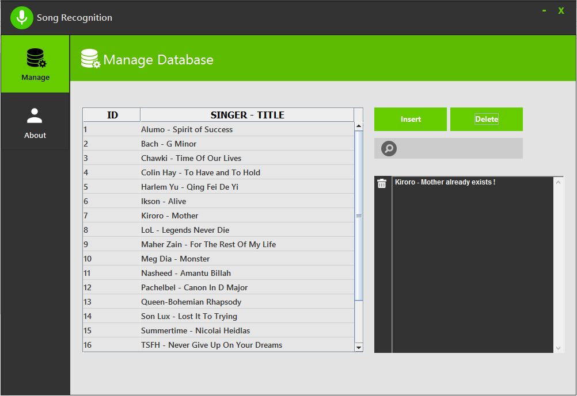The width and height of the screenshot is (577, 396).
Task: Click the SINGER - TITLE column header
Action: click(248, 114)
